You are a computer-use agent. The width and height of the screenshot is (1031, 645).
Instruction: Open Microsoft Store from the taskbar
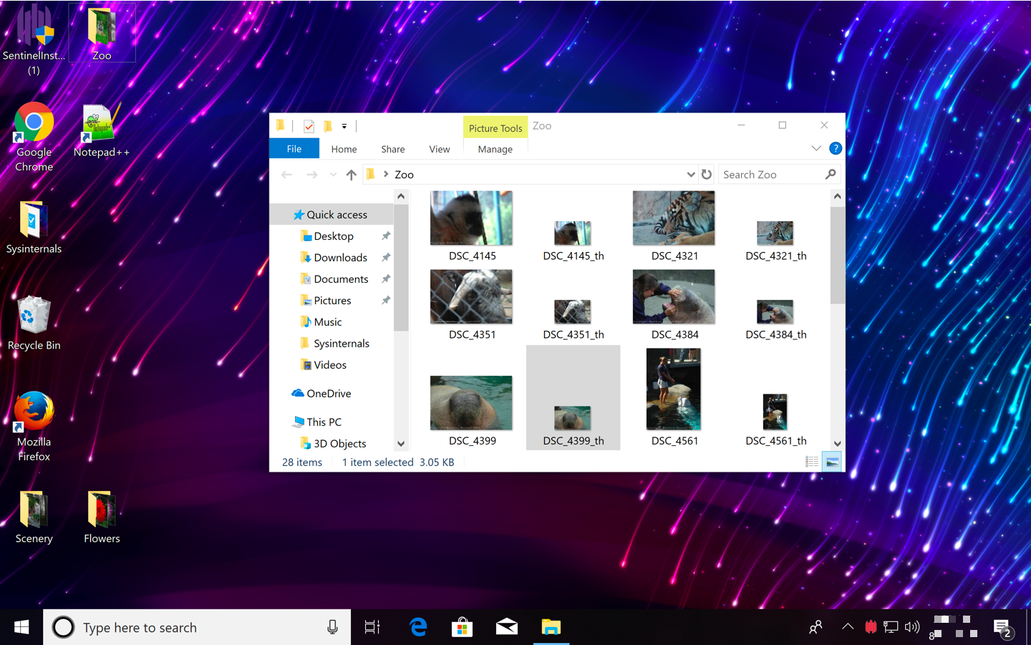(x=462, y=628)
